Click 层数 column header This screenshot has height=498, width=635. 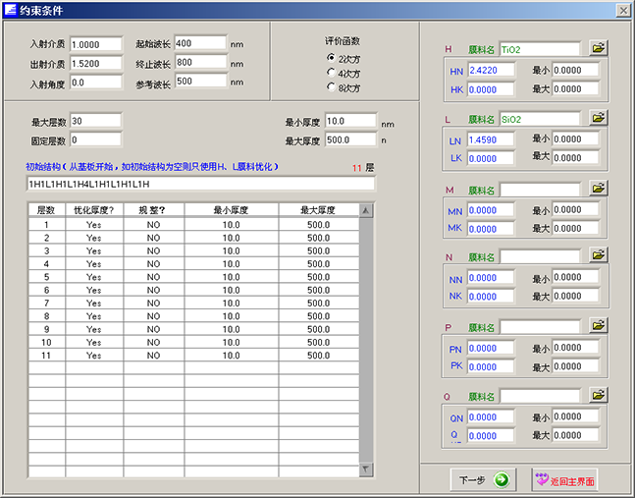pyautogui.click(x=46, y=210)
